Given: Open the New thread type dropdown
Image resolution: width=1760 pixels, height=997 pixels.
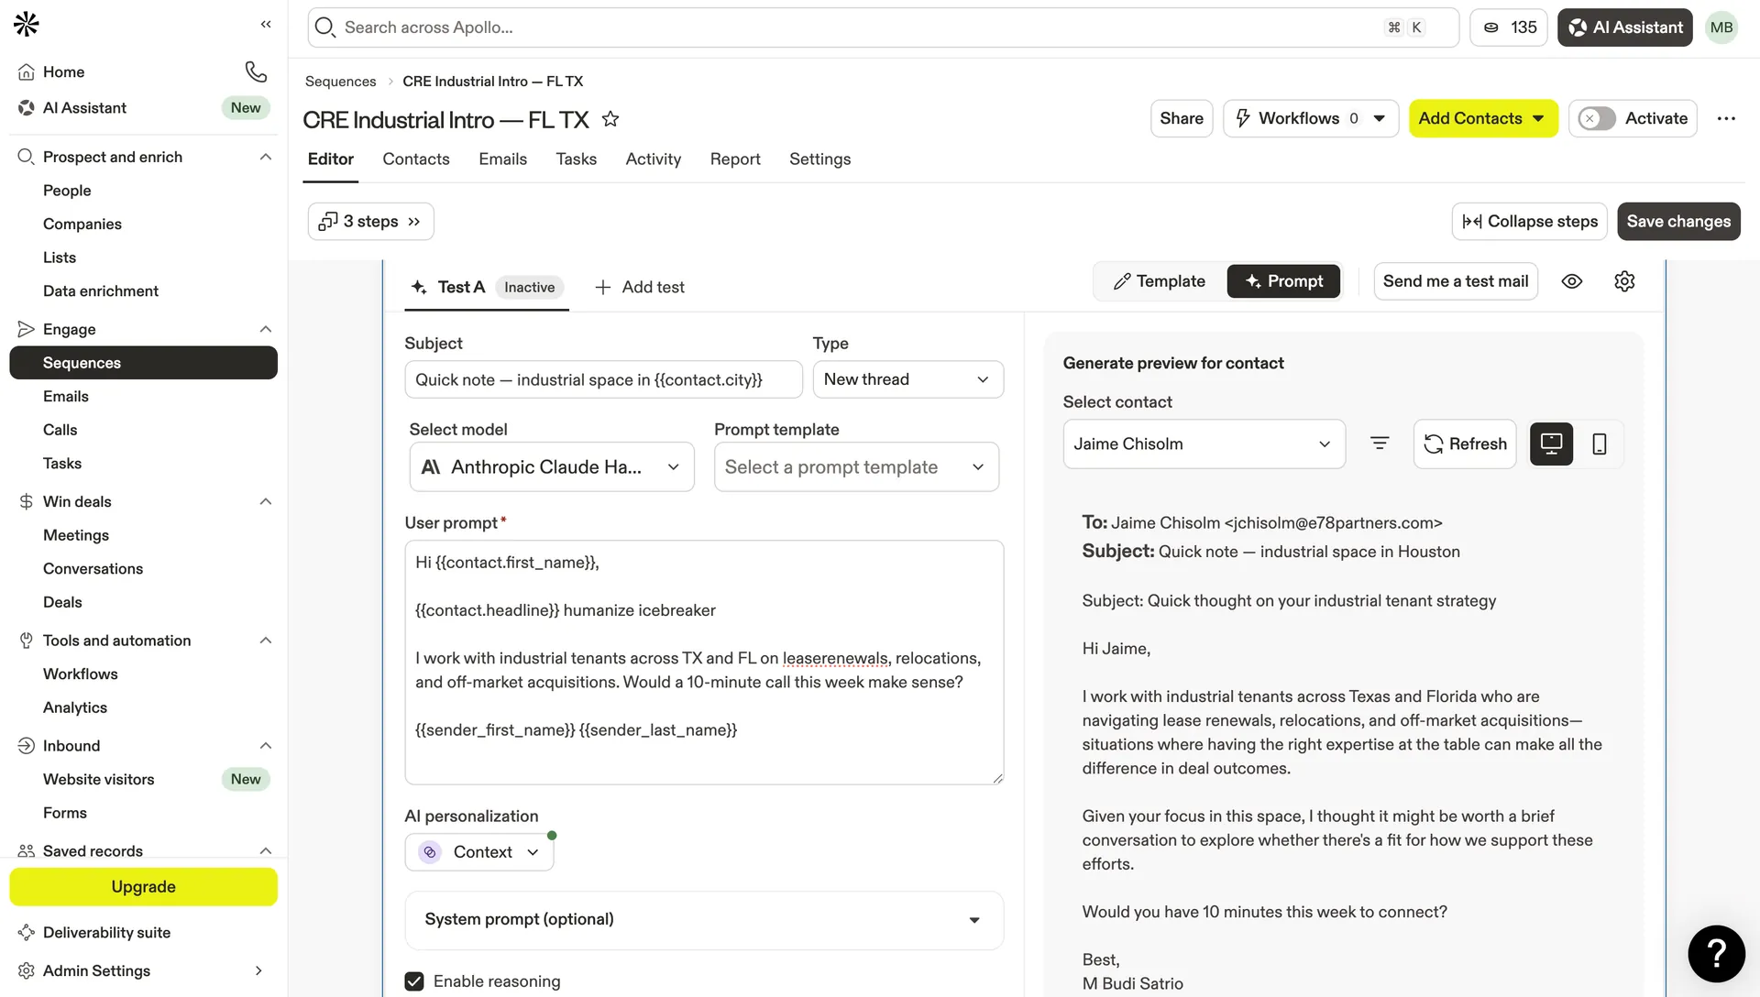Looking at the screenshot, I should pyautogui.click(x=907, y=379).
